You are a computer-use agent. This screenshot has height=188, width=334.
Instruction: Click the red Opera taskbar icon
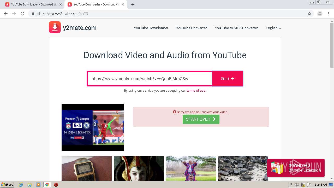click(x=56, y=185)
